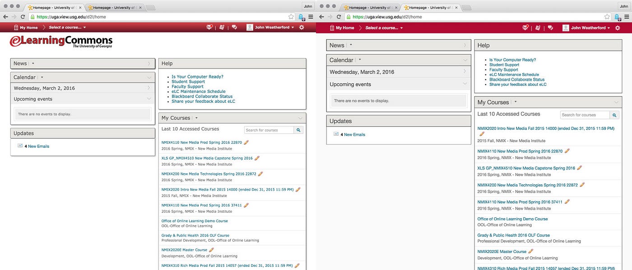Open a new tab in right window
This screenshot has height=270, width=632.
tap(466, 7)
